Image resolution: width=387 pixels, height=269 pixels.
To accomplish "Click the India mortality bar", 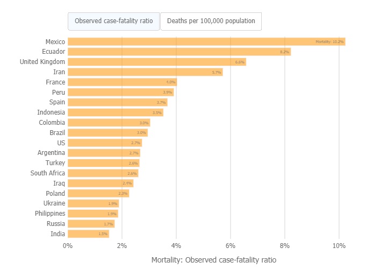I will pos(88,234).
